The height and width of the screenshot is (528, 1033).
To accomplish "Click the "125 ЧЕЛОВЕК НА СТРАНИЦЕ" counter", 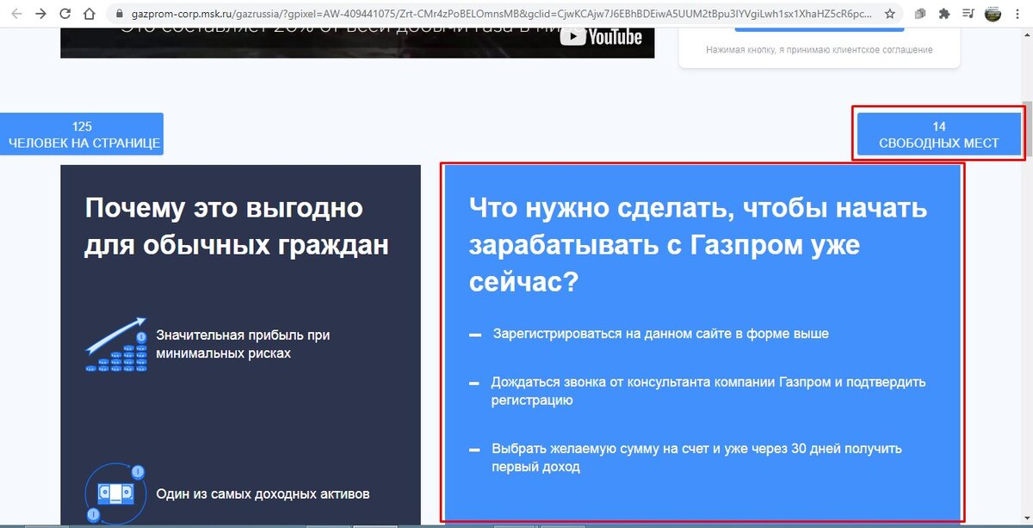I will click(81, 132).
